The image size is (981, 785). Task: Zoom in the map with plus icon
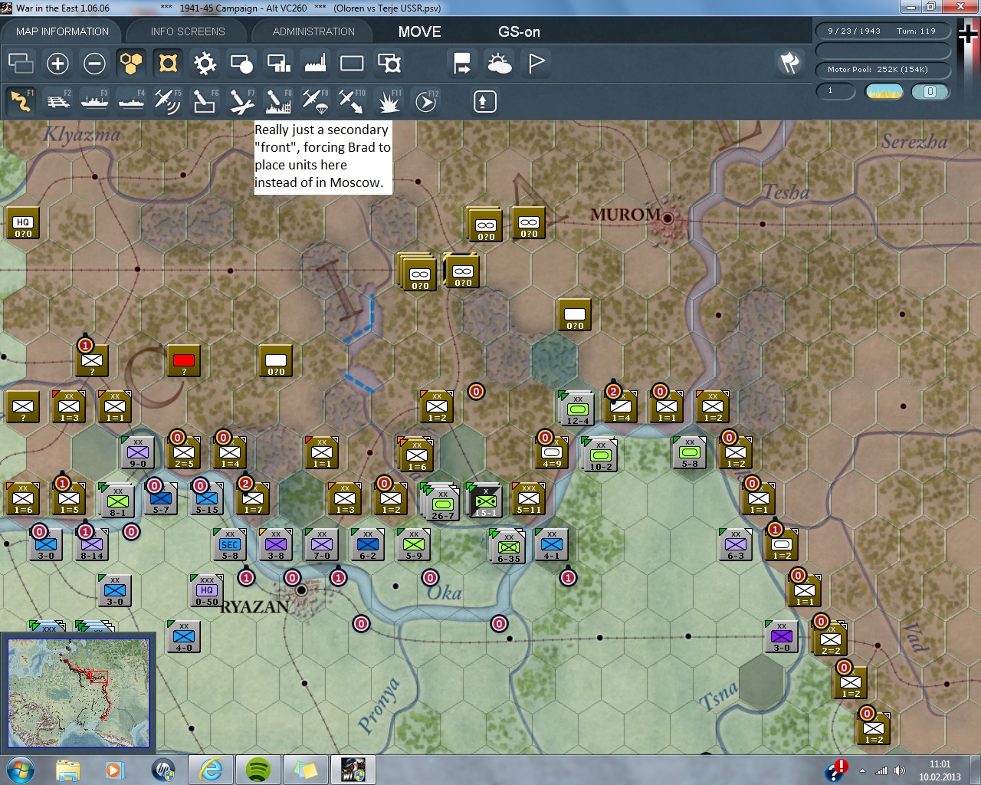[57, 63]
